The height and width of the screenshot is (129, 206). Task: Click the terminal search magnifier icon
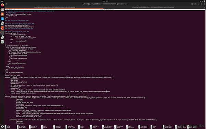[192, 4]
